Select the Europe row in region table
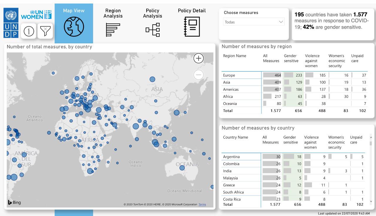376x216 pixels. pos(294,75)
